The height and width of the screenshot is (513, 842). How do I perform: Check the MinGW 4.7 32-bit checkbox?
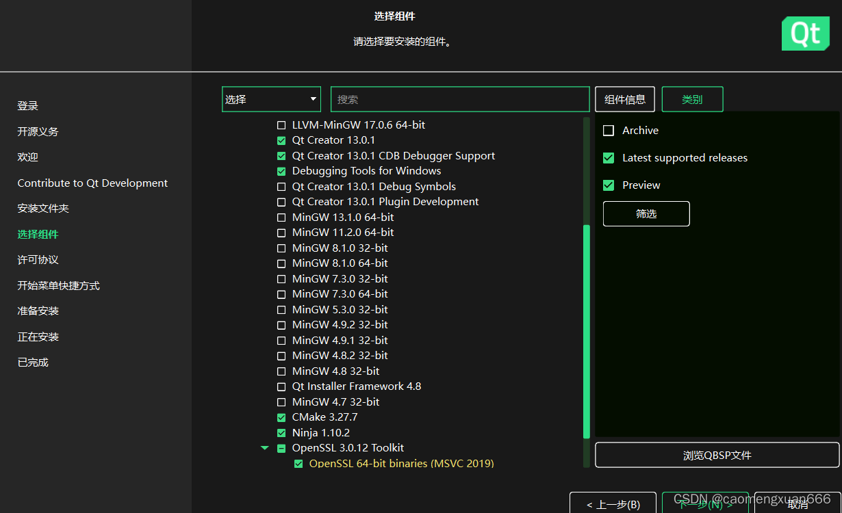tap(281, 403)
